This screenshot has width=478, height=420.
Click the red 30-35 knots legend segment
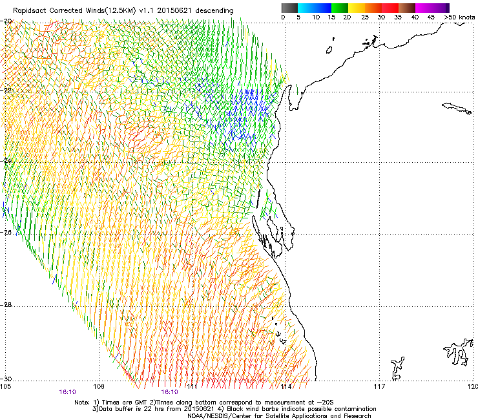(390, 8)
